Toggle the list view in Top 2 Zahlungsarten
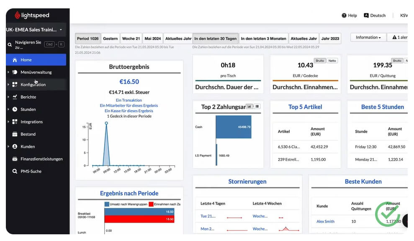The image size is (414, 241). [257, 106]
